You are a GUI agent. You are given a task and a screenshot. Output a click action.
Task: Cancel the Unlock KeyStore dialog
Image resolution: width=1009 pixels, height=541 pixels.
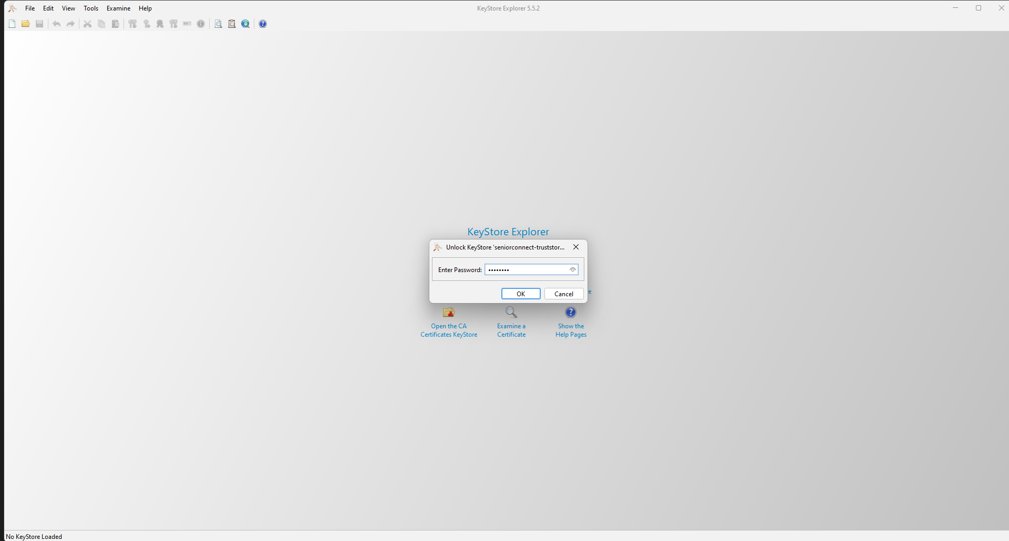click(x=564, y=294)
